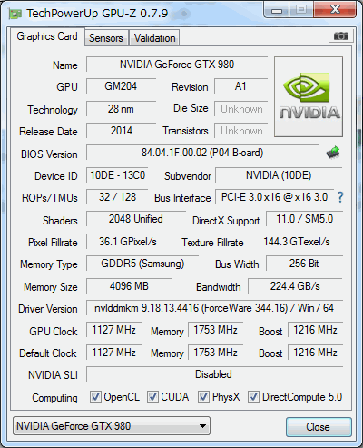Viewport: 363px width, 448px height.
Task: Click the GPU field GM204
Action: click(121, 86)
